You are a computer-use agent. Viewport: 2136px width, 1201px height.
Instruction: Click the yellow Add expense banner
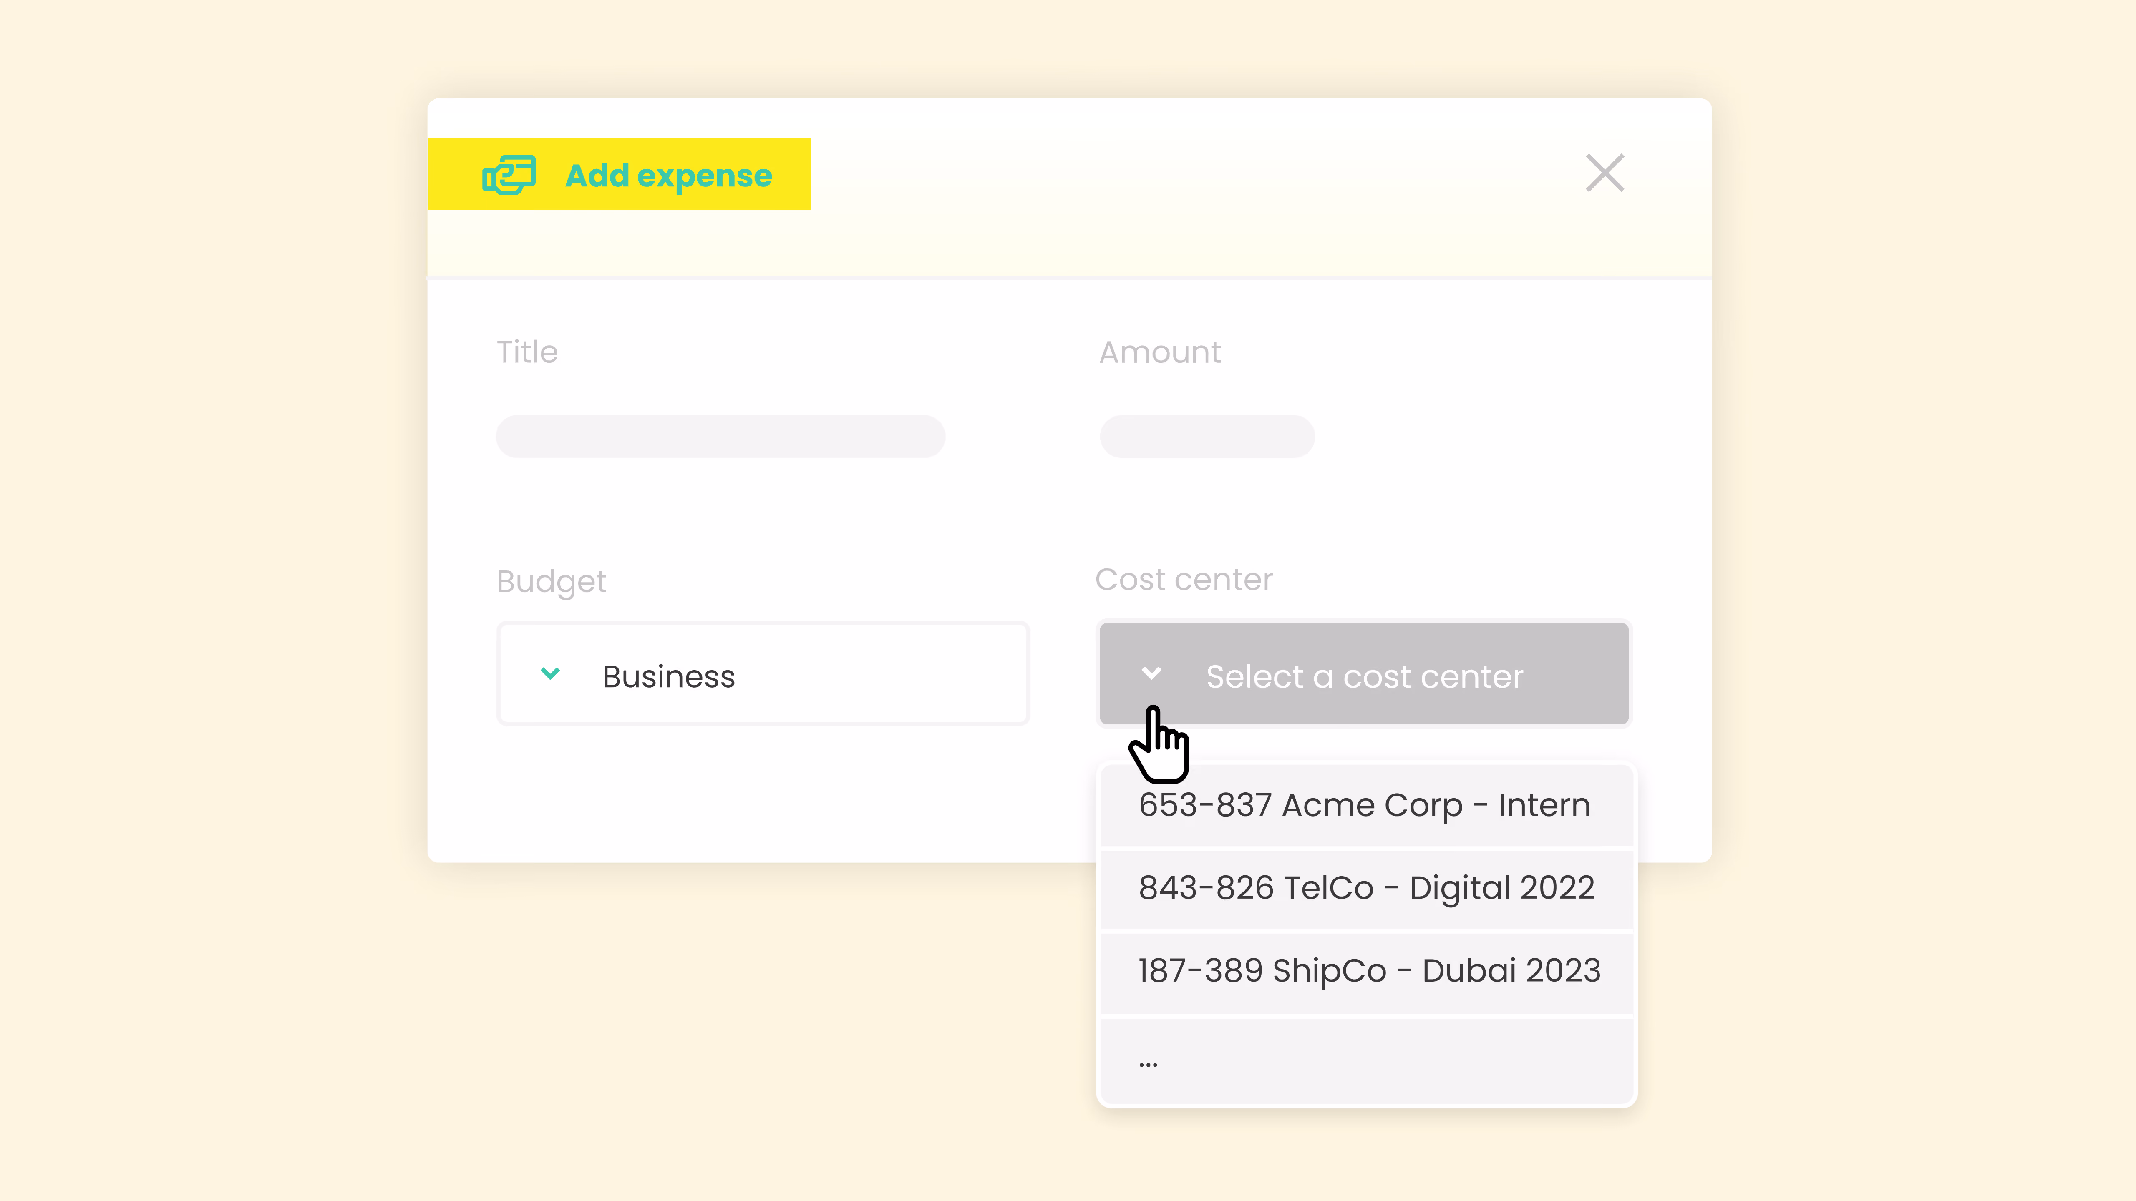pyautogui.click(x=620, y=174)
